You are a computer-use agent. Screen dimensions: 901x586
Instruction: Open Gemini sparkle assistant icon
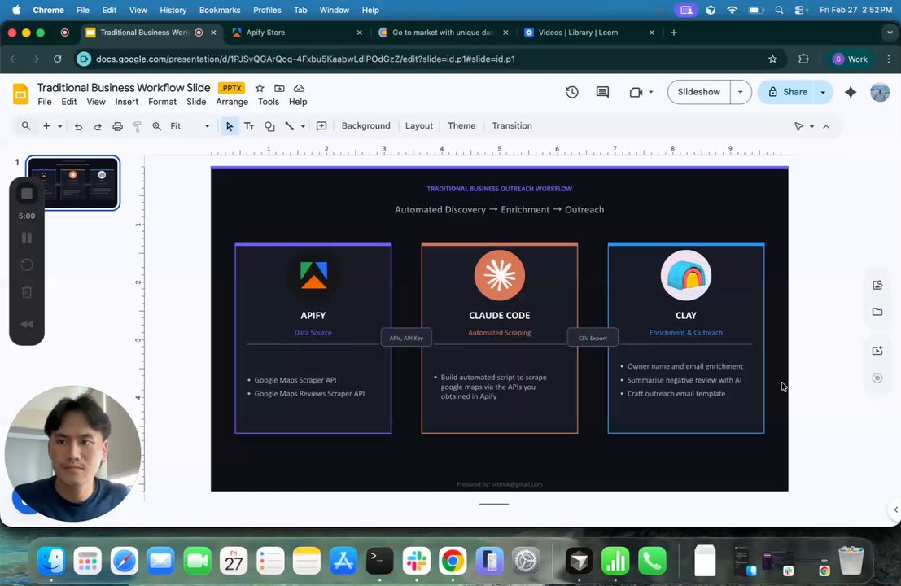coord(851,92)
